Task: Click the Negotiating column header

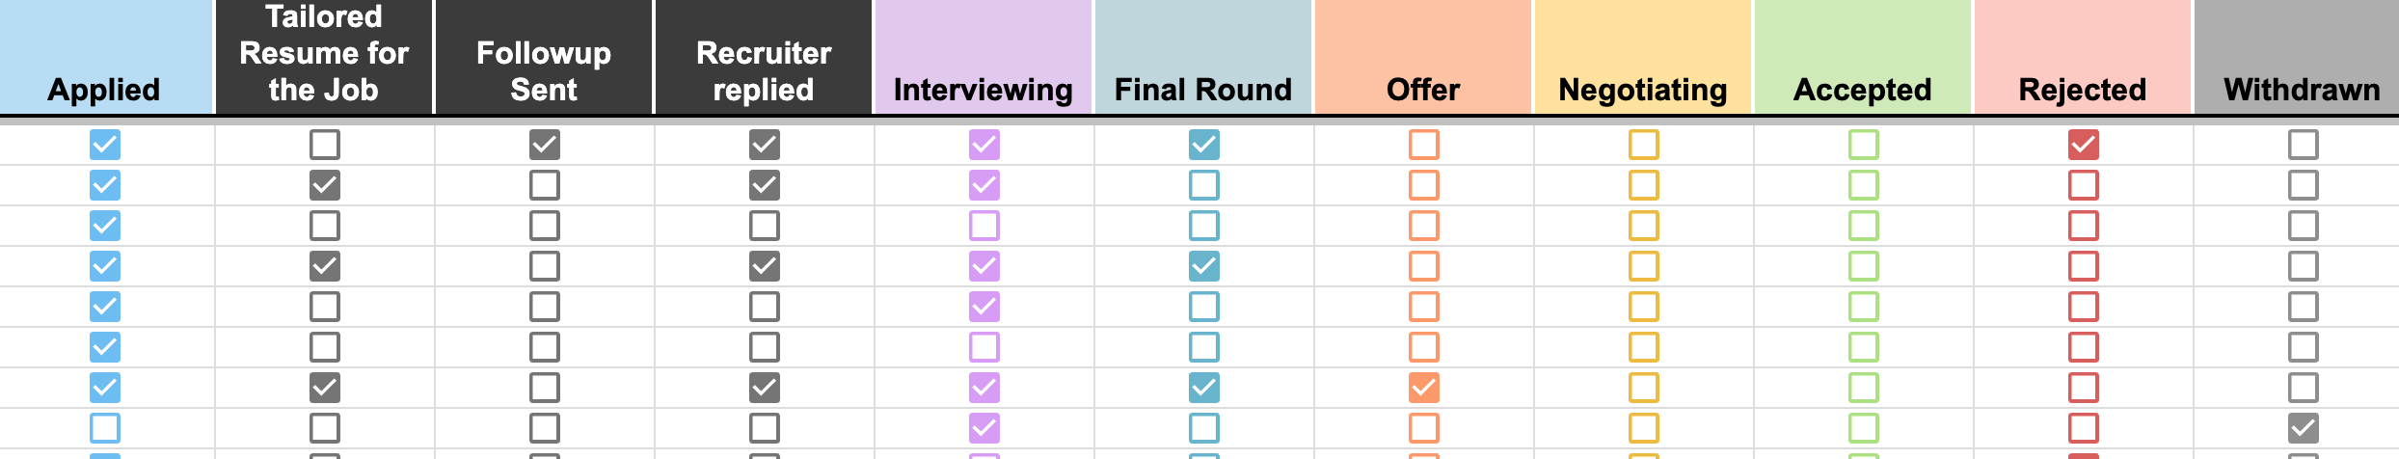Action: [1643, 58]
